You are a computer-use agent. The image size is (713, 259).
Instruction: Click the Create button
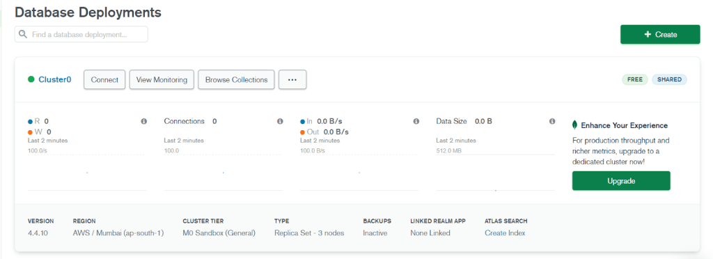click(660, 35)
